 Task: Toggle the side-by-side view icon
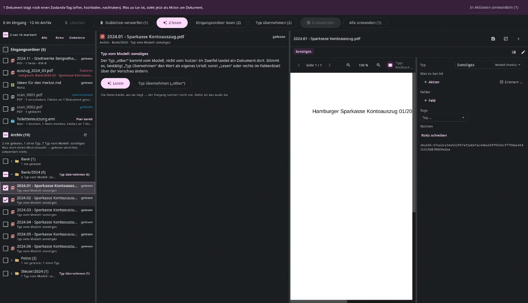514,52
